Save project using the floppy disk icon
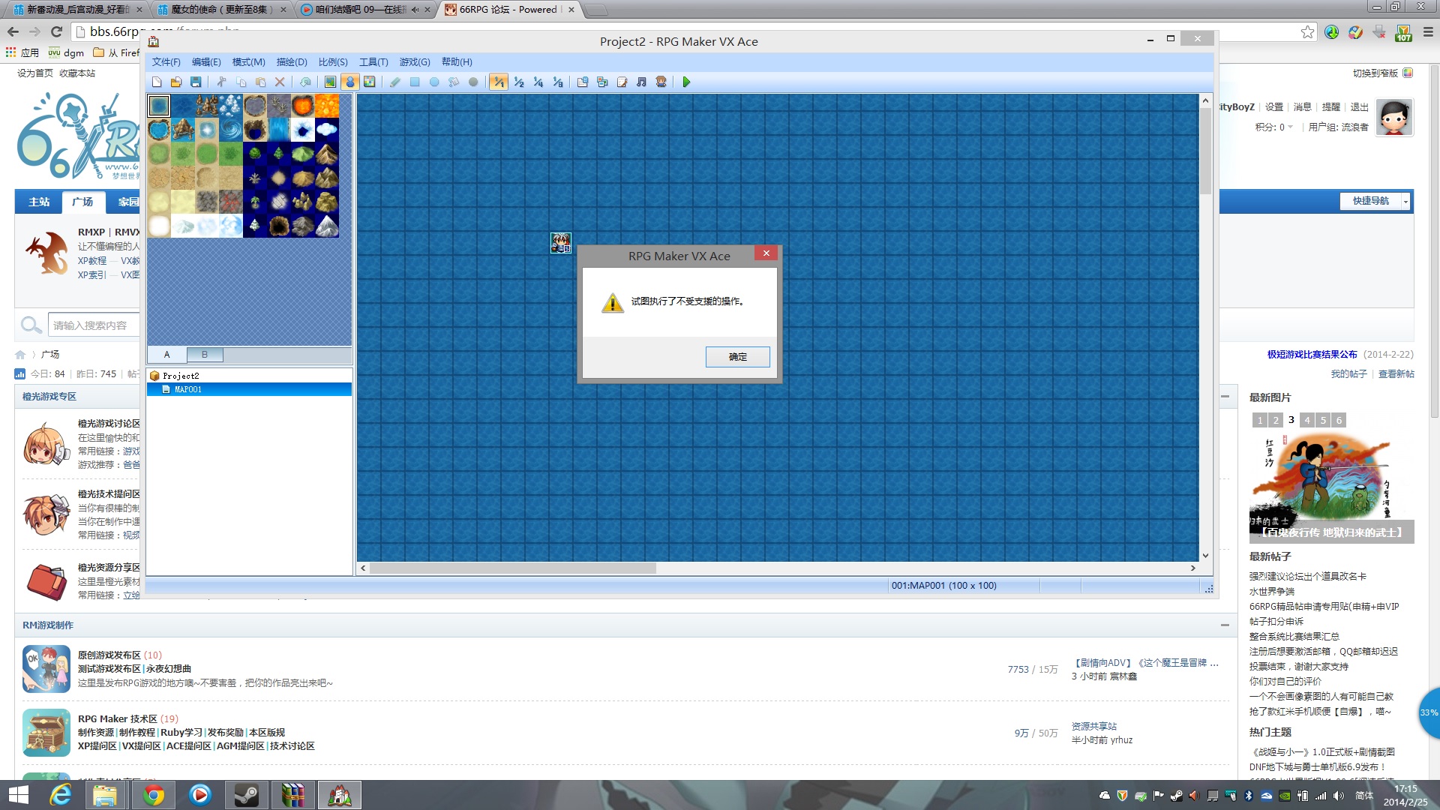 point(196,82)
